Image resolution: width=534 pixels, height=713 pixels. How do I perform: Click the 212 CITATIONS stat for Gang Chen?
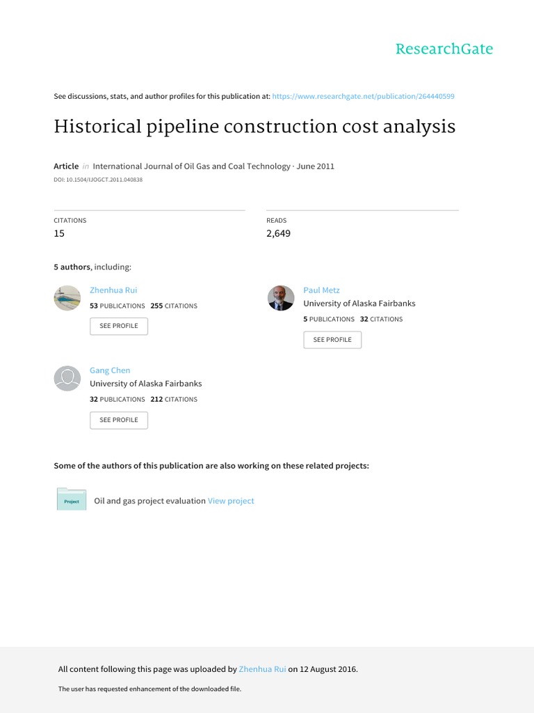[174, 400]
